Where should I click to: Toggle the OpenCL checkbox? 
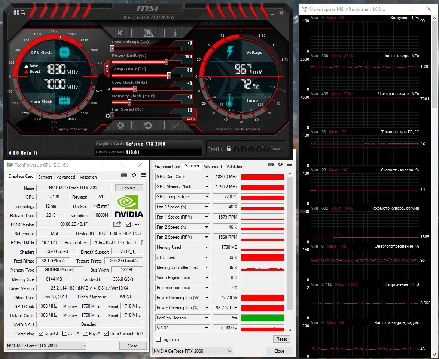click(41, 333)
